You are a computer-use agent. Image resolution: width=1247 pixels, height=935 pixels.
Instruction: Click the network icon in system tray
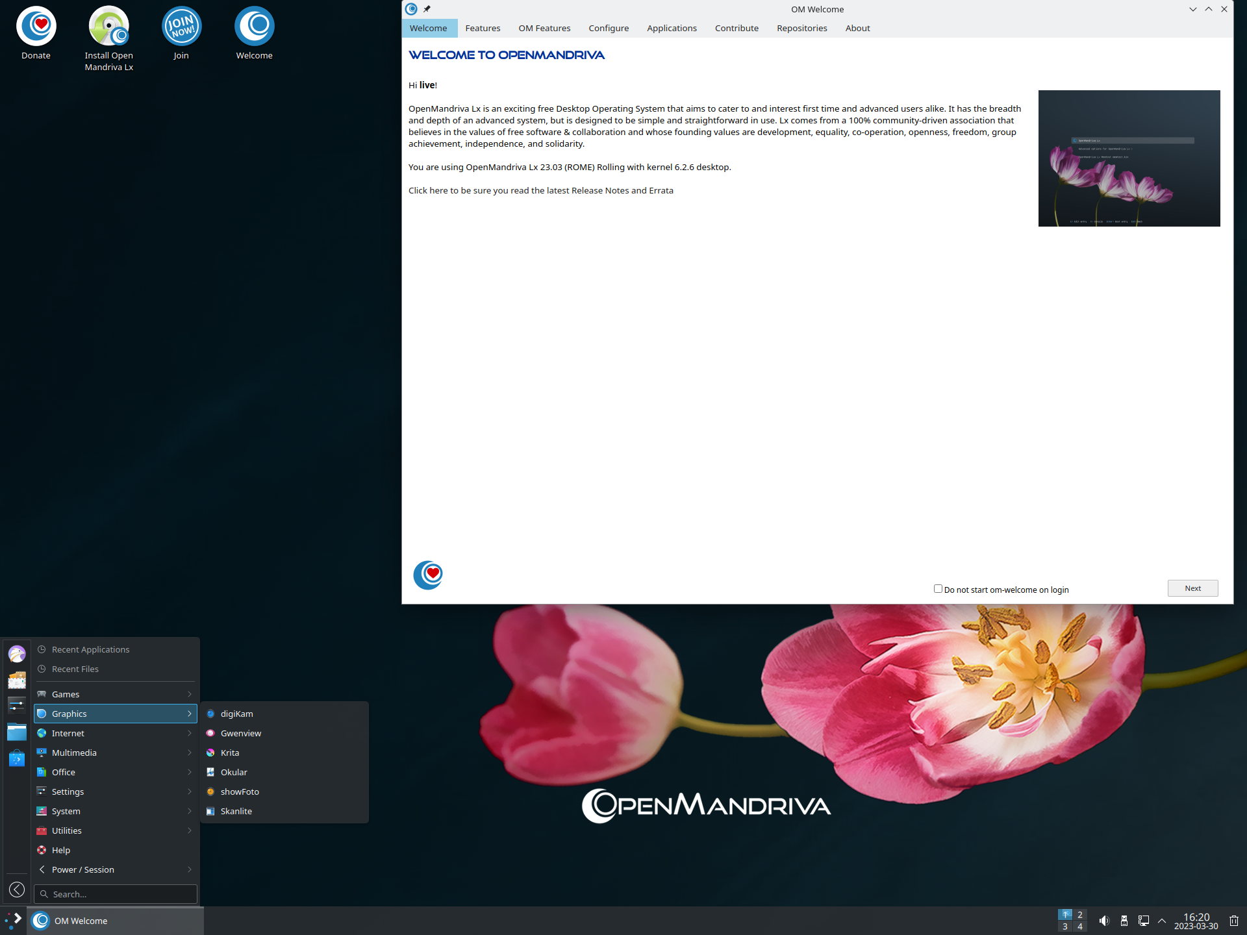pos(1144,921)
